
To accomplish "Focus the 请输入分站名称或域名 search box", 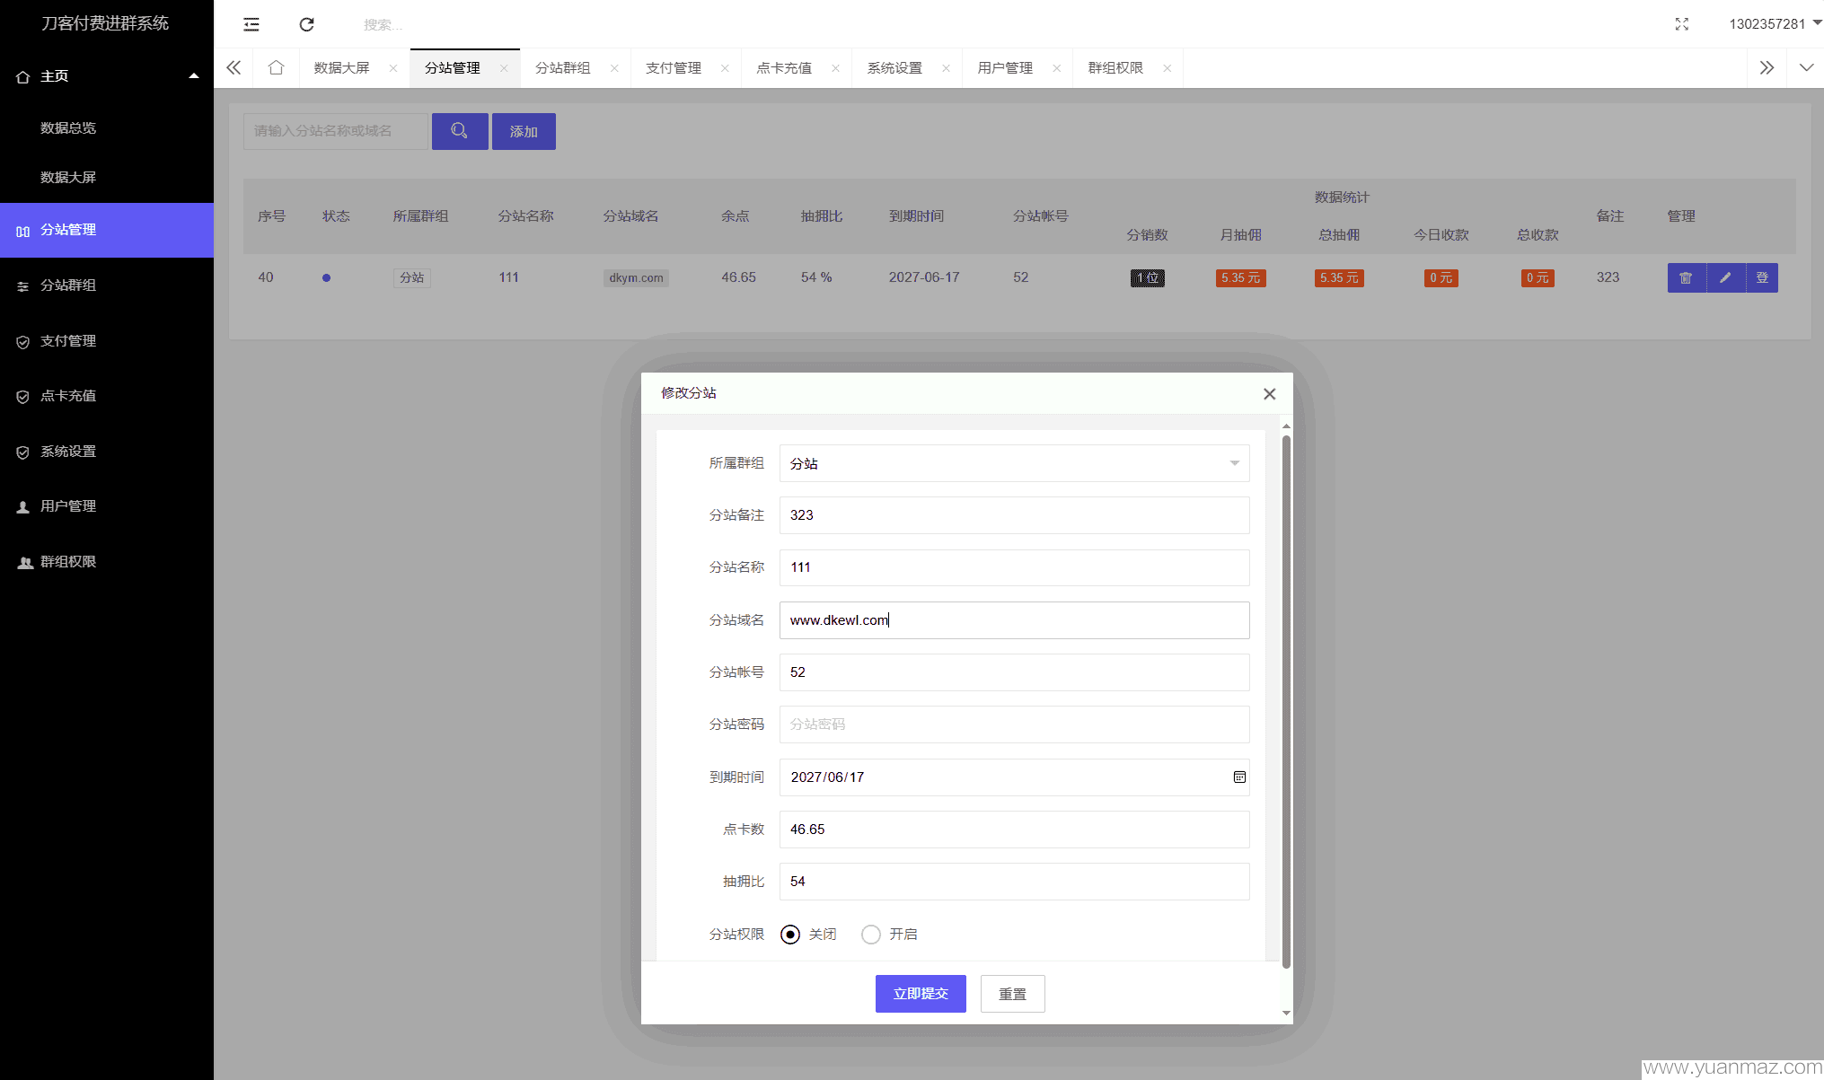I will [336, 131].
